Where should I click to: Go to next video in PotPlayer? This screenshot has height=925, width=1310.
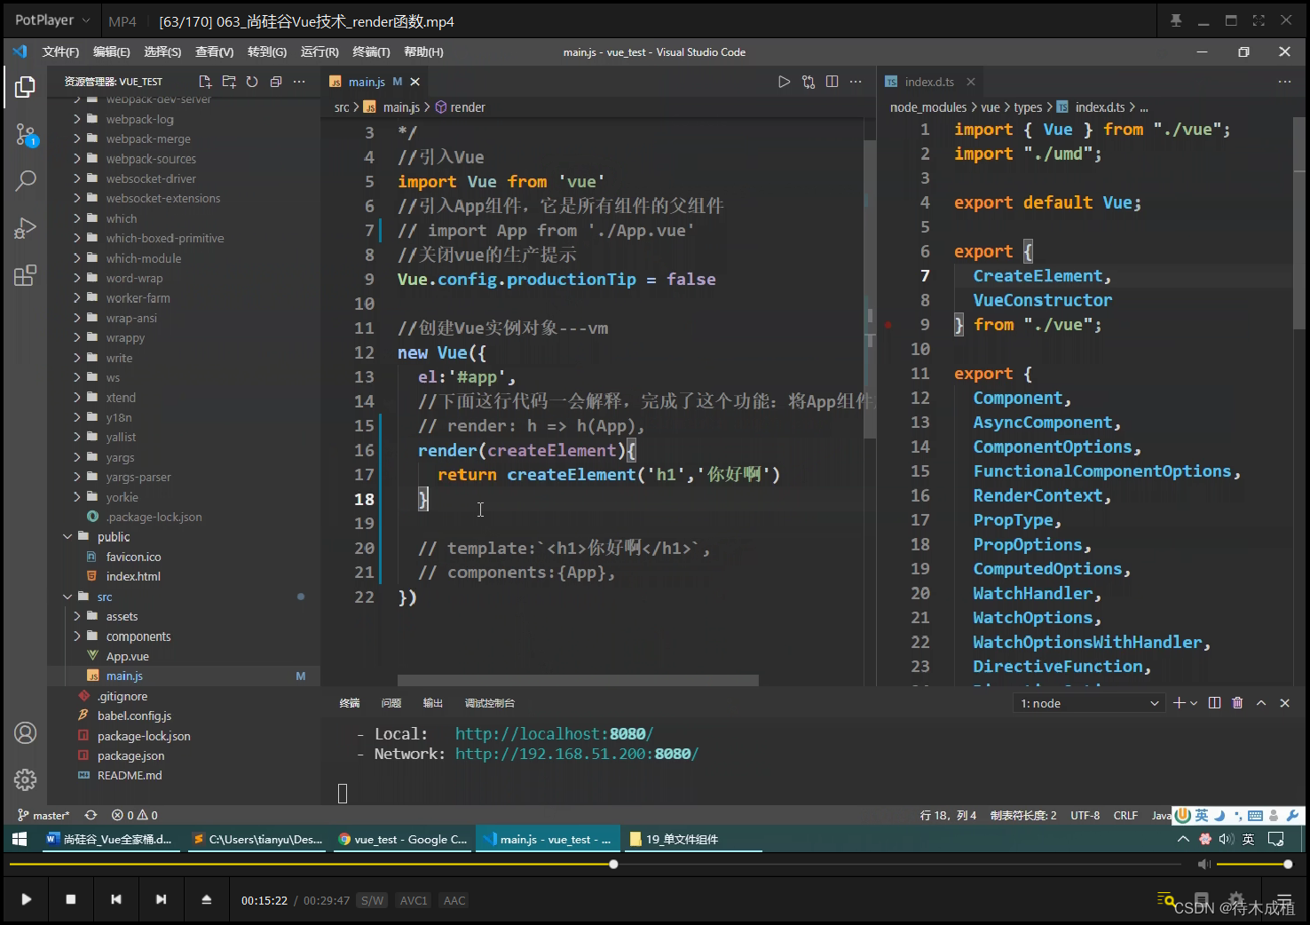[161, 899]
